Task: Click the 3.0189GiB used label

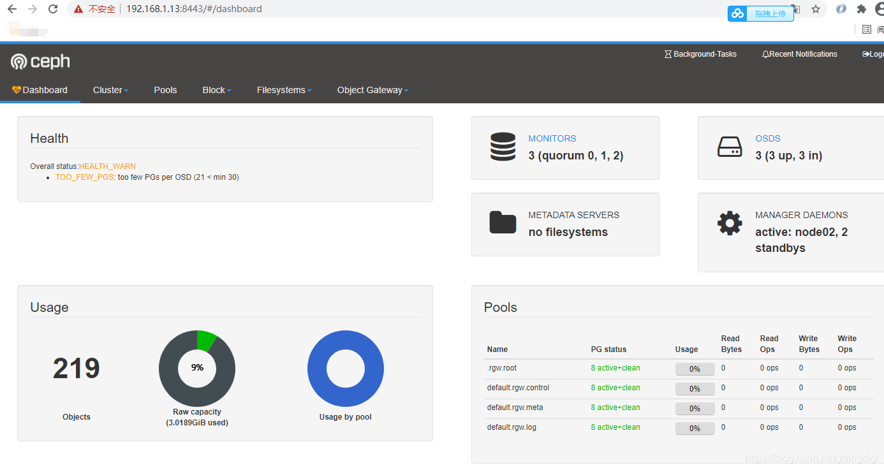Action: pos(197,423)
